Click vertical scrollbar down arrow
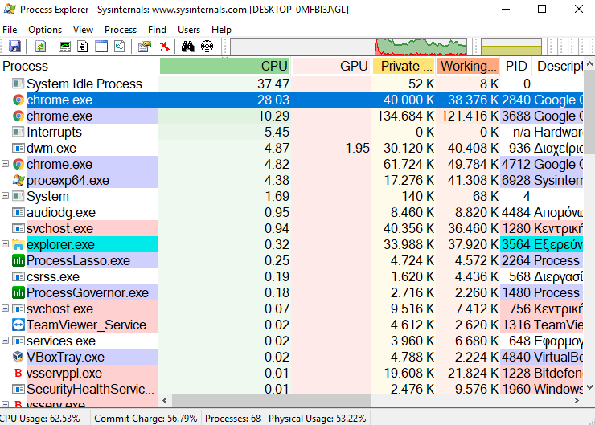This screenshot has height=425, width=595. 589,387
